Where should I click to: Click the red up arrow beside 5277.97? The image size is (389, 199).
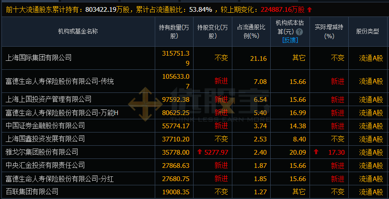tap(200, 152)
